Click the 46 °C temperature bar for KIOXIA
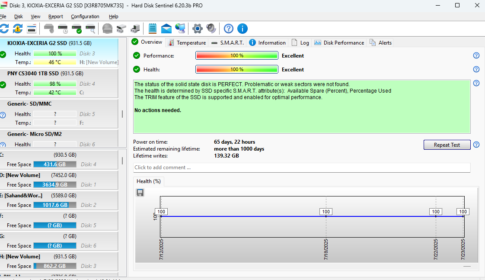Viewport: 485px width, 280px height. click(x=55, y=62)
